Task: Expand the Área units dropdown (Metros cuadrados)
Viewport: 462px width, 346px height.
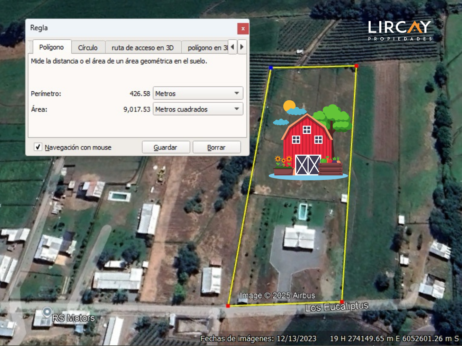Action: pyautogui.click(x=198, y=109)
